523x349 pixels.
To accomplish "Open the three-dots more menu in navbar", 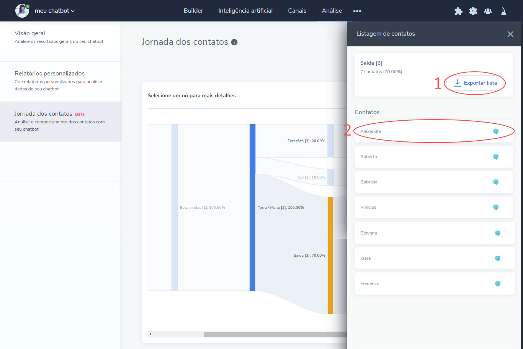I will pyautogui.click(x=357, y=11).
